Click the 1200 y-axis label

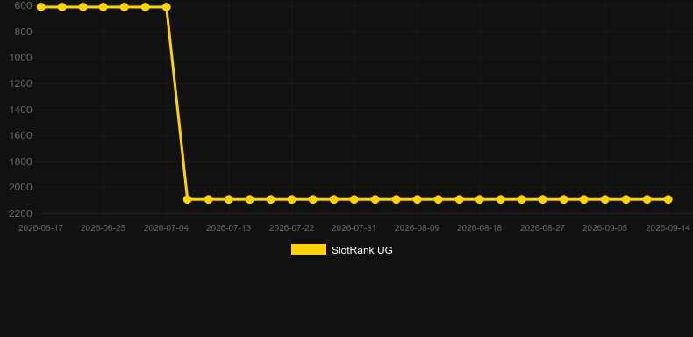(20, 83)
